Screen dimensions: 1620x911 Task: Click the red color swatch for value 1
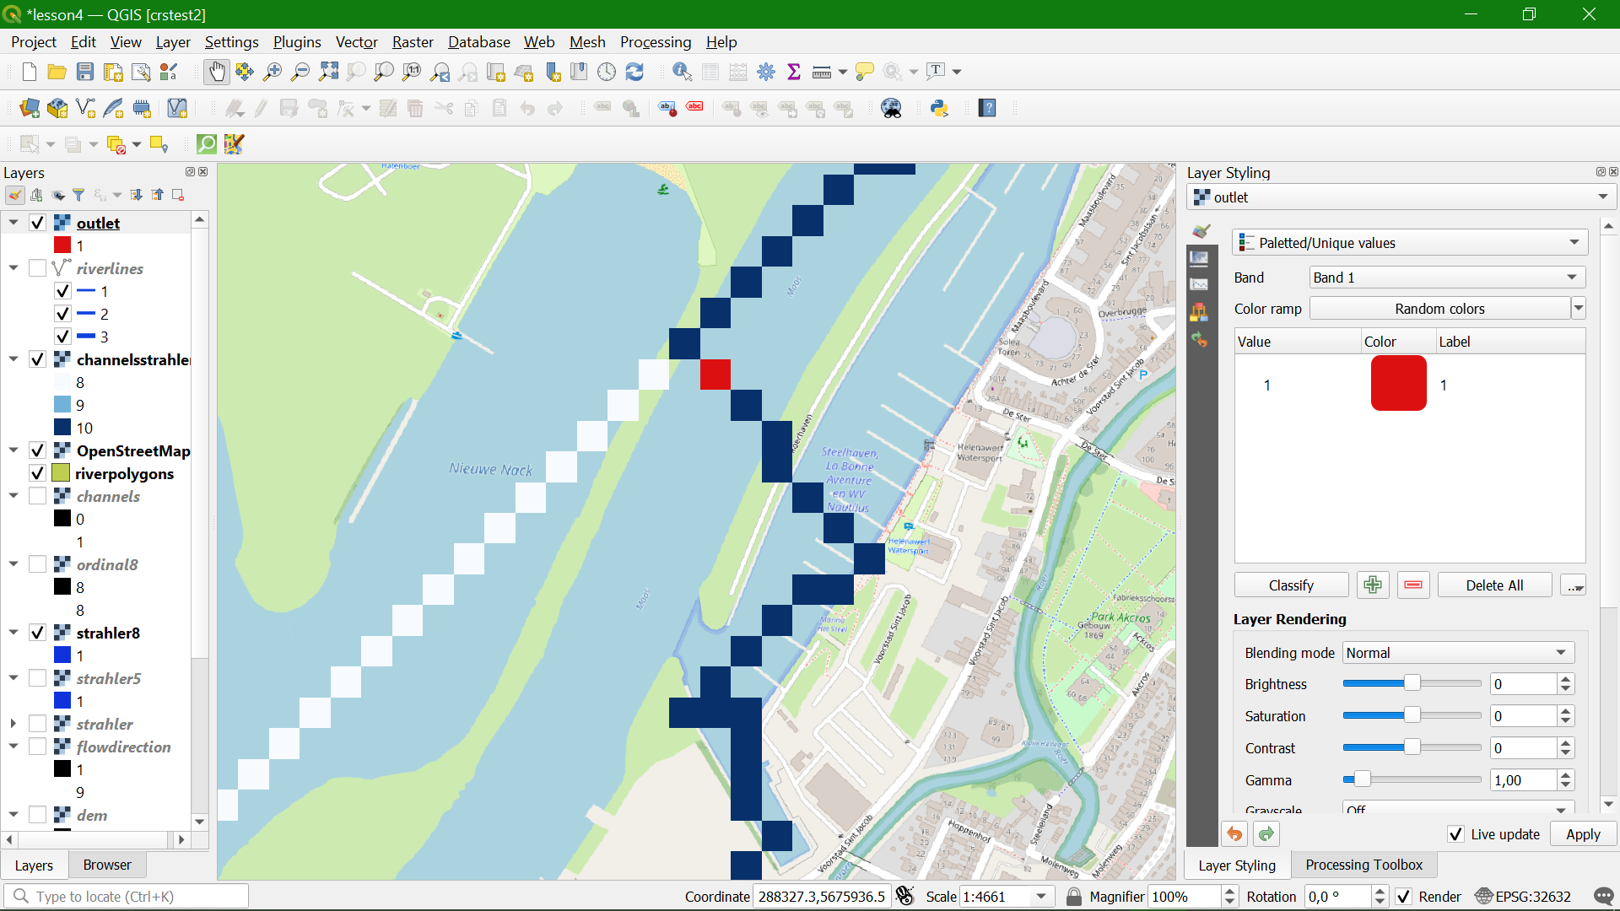[1397, 384]
